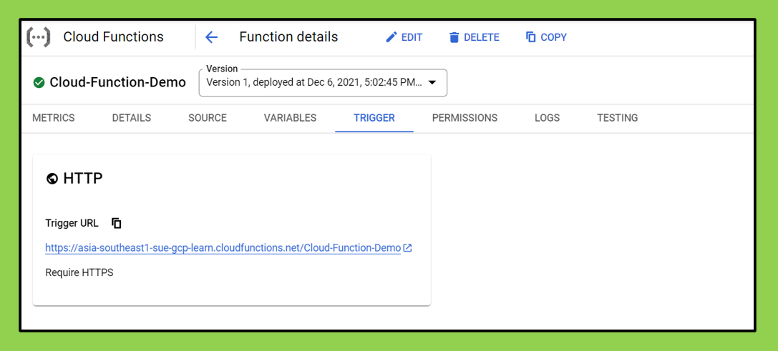This screenshot has height=351, width=778.
Task: Click the pencil Edit icon
Action: [x=392, y=37]
